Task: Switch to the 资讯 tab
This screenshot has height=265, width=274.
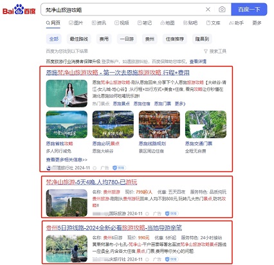Action: pos(99,23)
